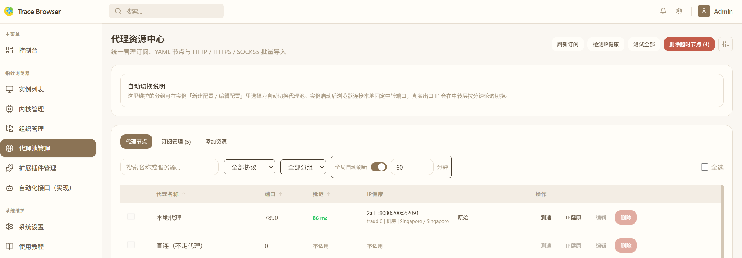Click the 自动化接口 robot icon
The width and height of the screenshot is (742, 258).
coord(9,188)
